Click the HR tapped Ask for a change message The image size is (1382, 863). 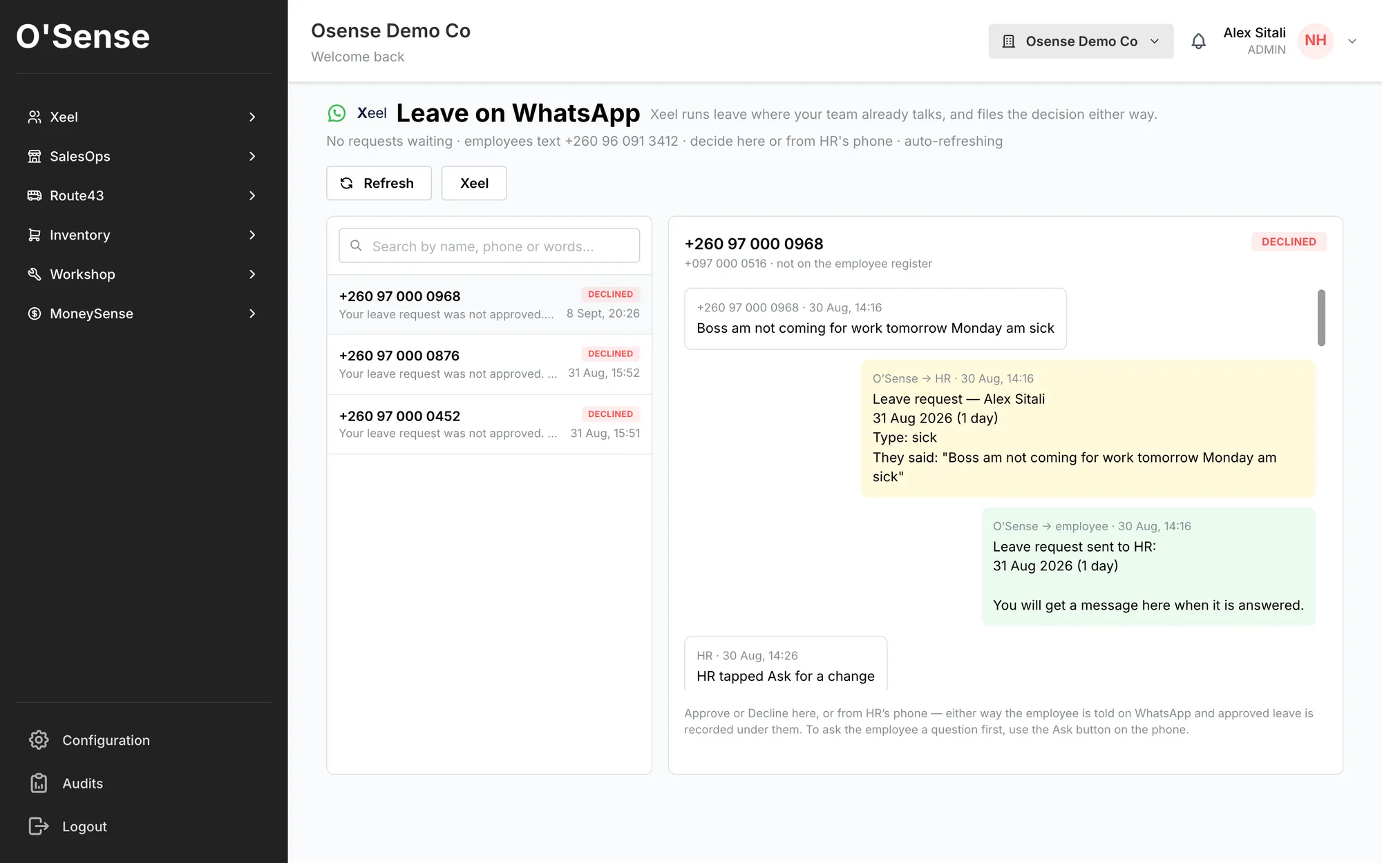click(786, 663)
